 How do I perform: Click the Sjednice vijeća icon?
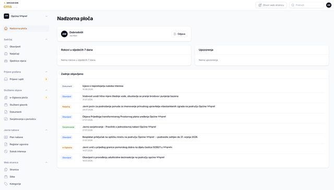tap(6, 61)
